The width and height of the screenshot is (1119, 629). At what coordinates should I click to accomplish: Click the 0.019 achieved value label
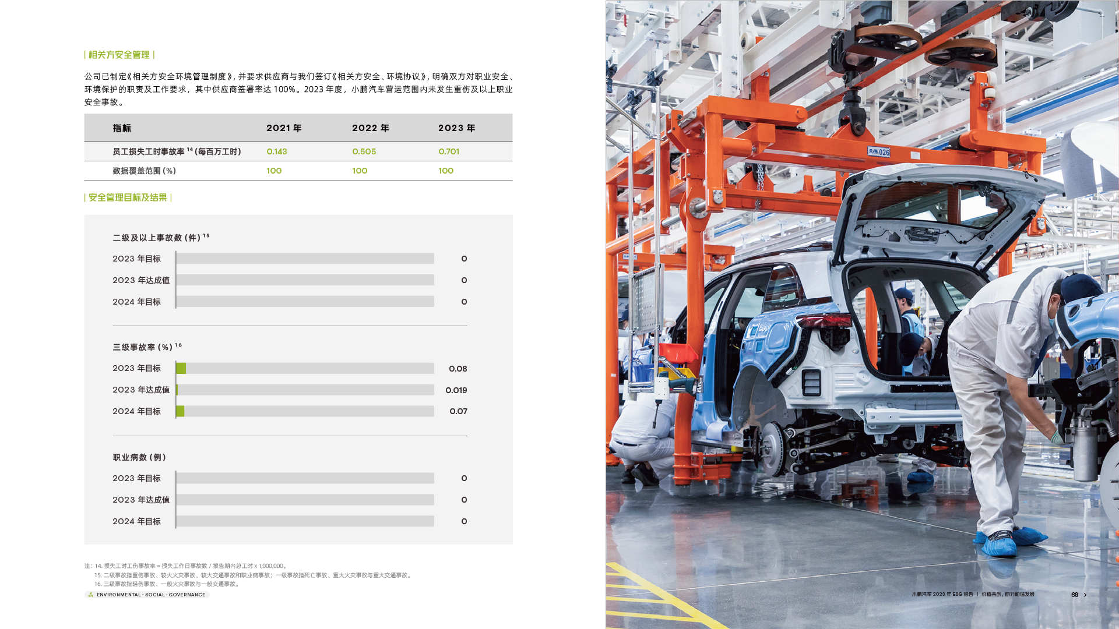coord(456,390)
